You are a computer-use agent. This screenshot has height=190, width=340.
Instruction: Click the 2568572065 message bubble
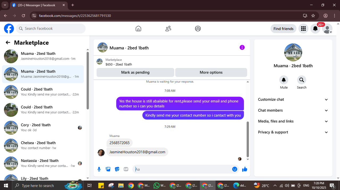(x=120, y=143)
